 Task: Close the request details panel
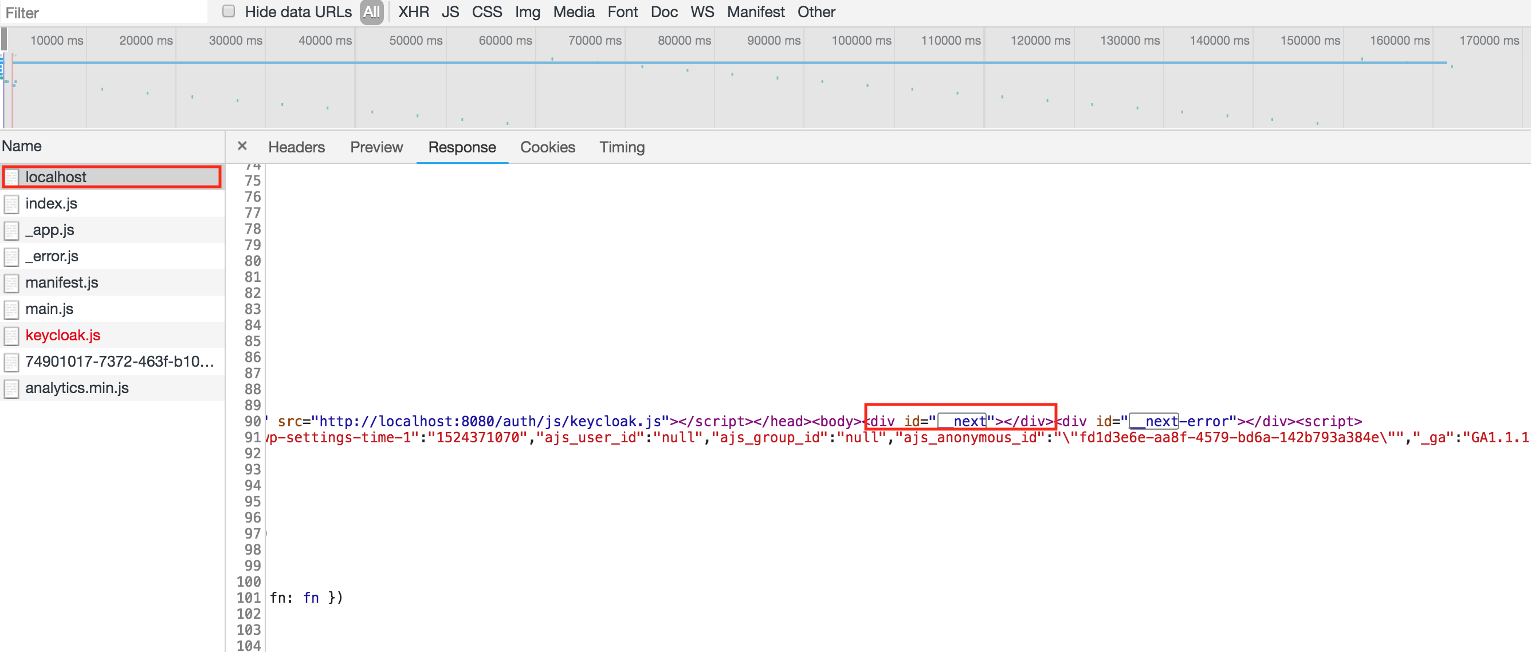[x=242, y=146]
